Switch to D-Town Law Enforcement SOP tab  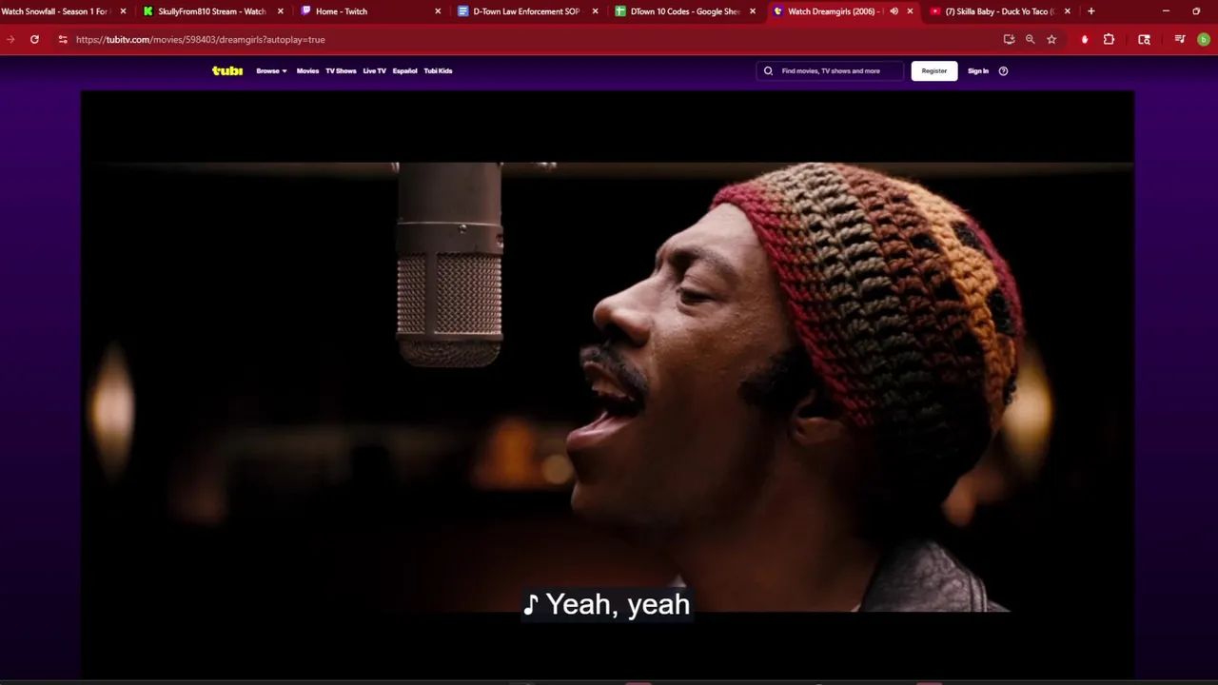click(526, 11)
